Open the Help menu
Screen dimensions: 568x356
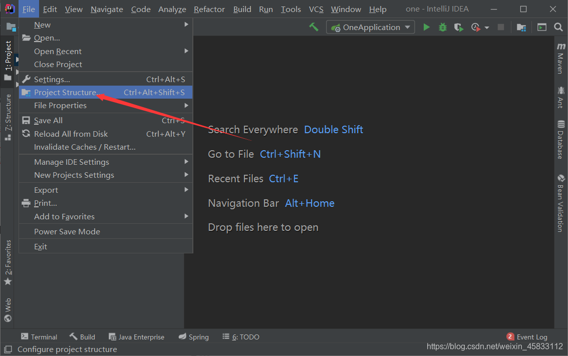coord(378,9)
